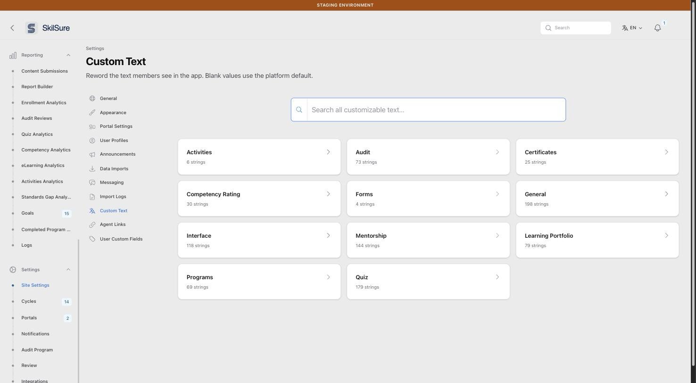Collapse the Reporting section chevron
This screenshot has width=696, height=383.
tap(68, 55)
